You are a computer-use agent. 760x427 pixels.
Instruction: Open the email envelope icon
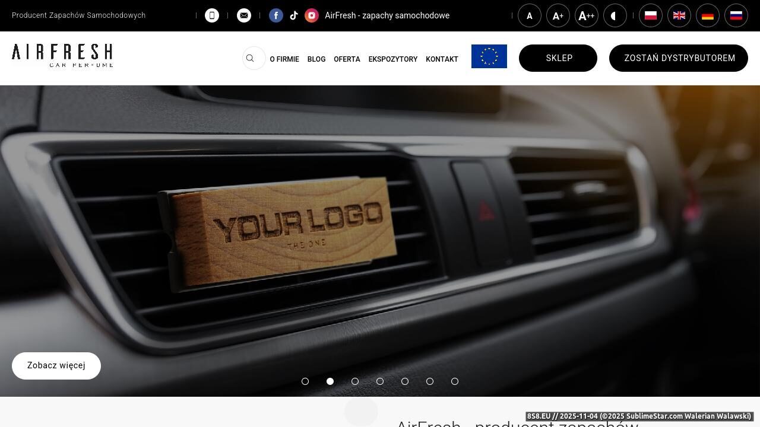tap(244, 15)
